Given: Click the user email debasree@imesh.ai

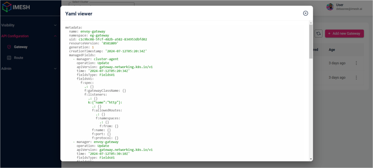Looking at the screenshot, I should point(349,9).
